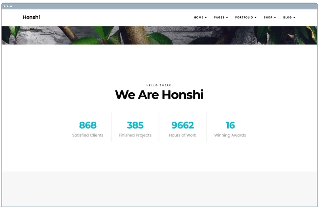
Task: Expand the dropdown arrow beside PAGES
Action: tap(227, 18)
